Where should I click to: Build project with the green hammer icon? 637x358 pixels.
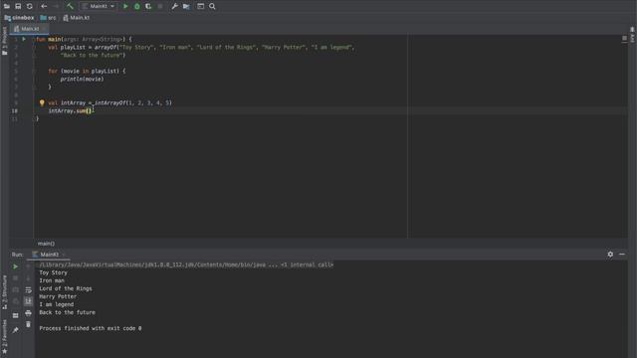[70, 6]
